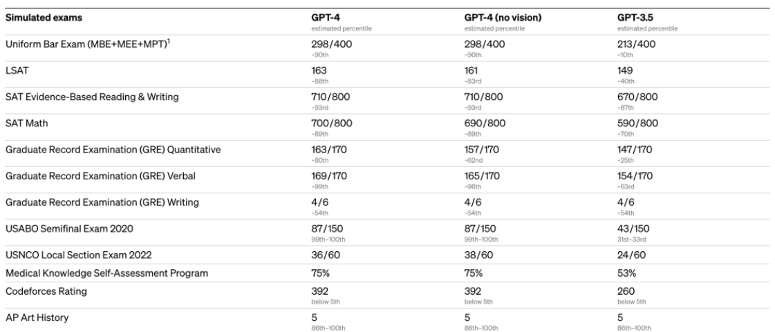The height and width of the screenshot is (332, 775).
Task: Select the GRE Quantitative row label
Action: pos(113,150)
